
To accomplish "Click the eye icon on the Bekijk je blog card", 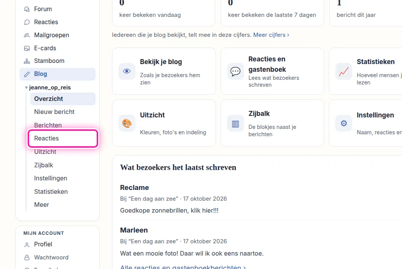I will (127, 71).
